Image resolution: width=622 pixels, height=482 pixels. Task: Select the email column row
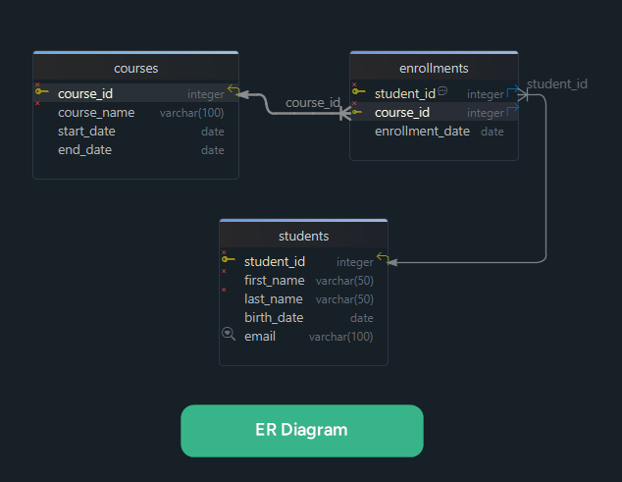[303, 337]
